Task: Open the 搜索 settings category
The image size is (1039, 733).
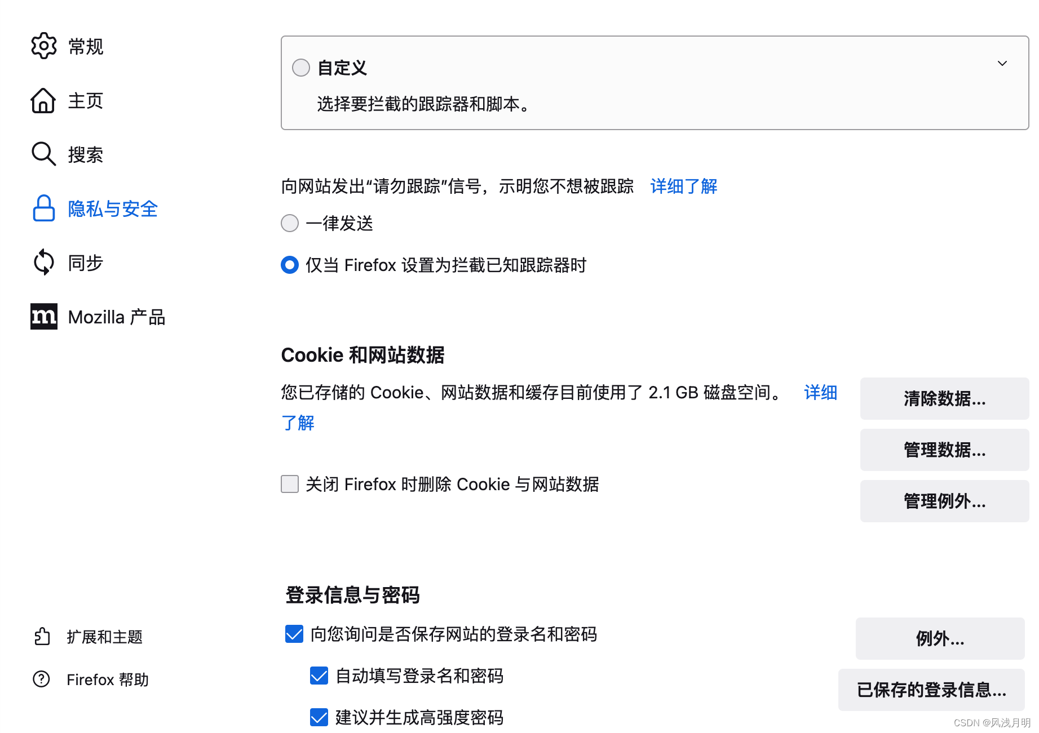Action: (x=86, y=154)
